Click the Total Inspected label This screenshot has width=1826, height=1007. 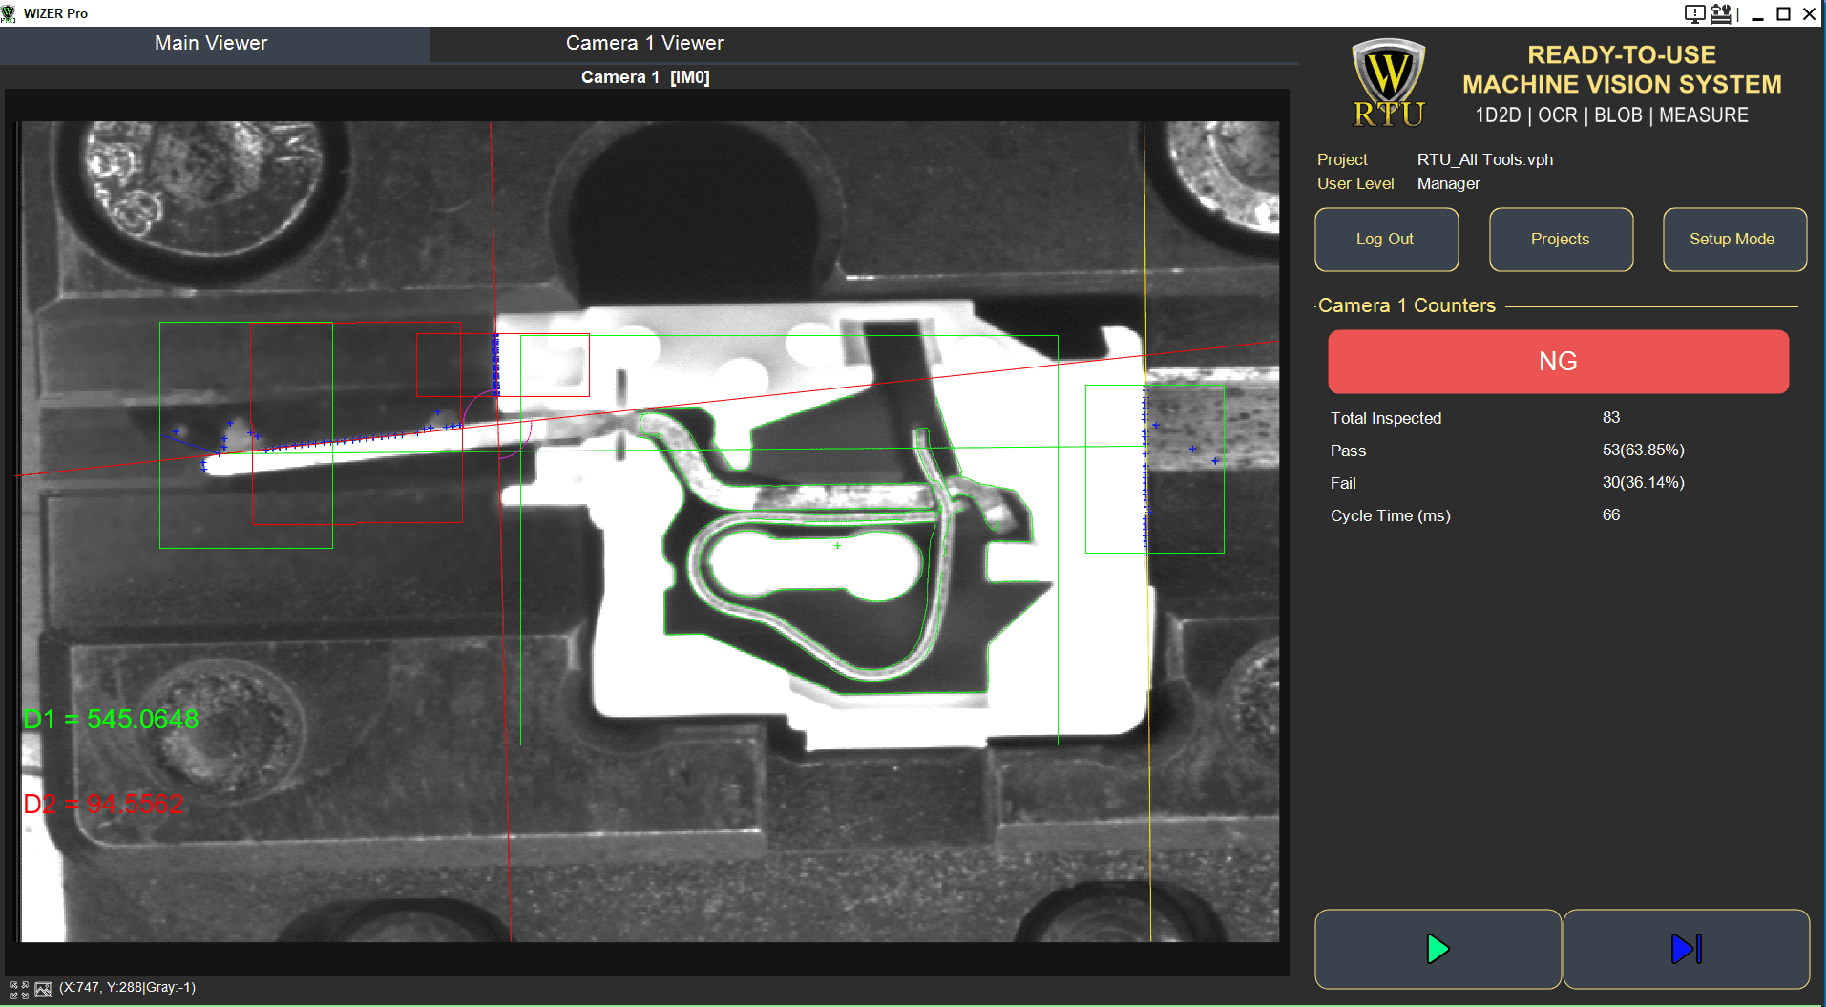click(x=1386, y=418)
